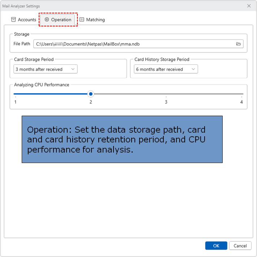The width and height of the screenshot is (257, 257).
Task: Click the CPU Performance slider handle
Action: (x=91, y=94)
